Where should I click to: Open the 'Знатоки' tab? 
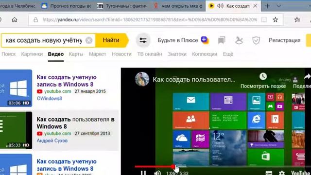pos(177,54)
